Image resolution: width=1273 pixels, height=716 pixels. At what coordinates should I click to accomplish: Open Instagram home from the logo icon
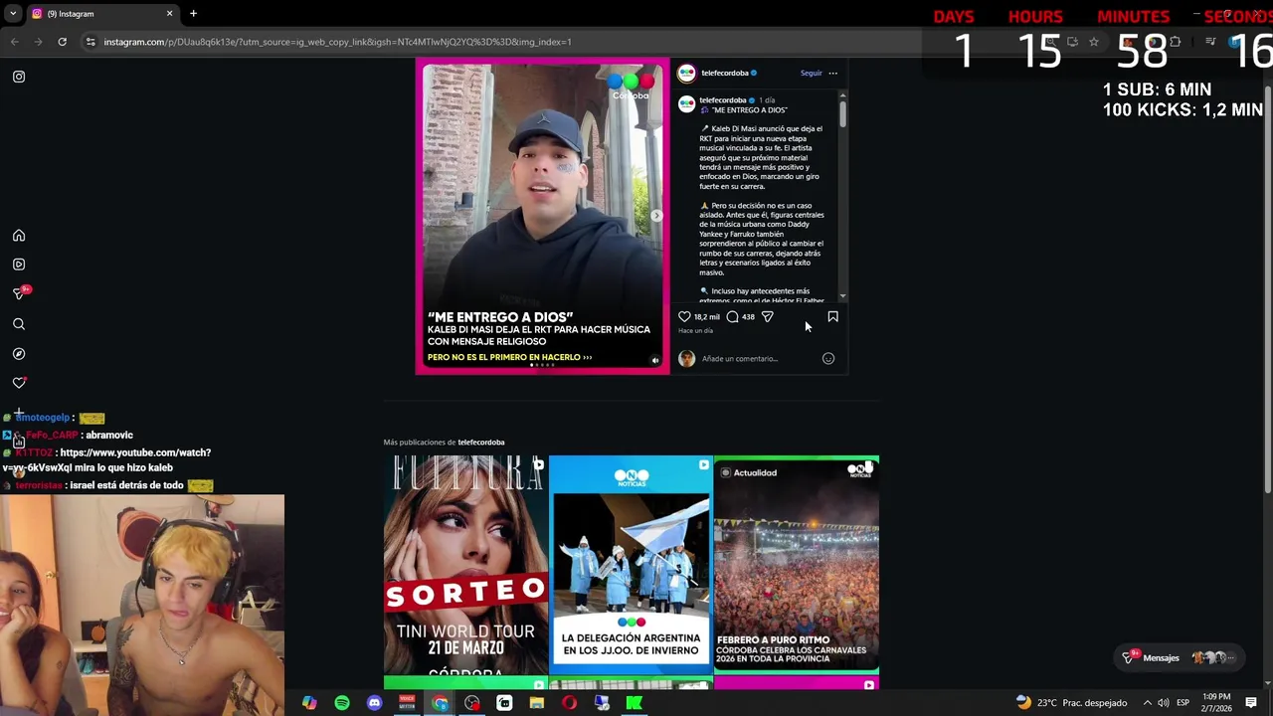pos(19,77)
